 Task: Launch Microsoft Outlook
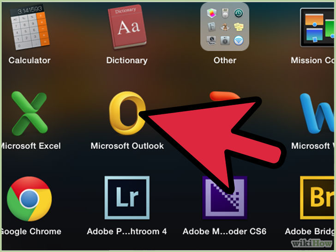point(127,113)
